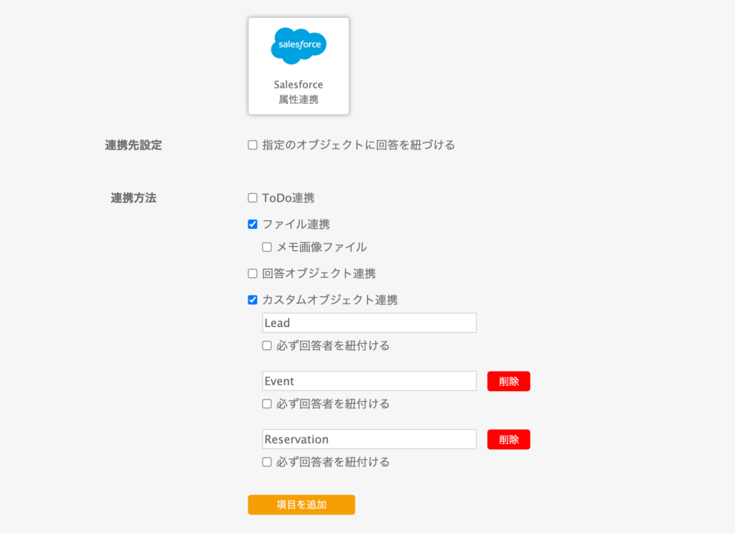
Task: Enable the ToDo連携 checkbox
Action: pos(253,198)
